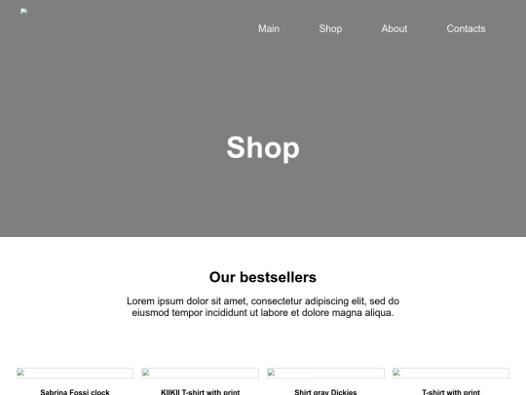This screenshot has height=395, width=526.
Task: Click the broken logo image in header
Action: pos(23,12)
